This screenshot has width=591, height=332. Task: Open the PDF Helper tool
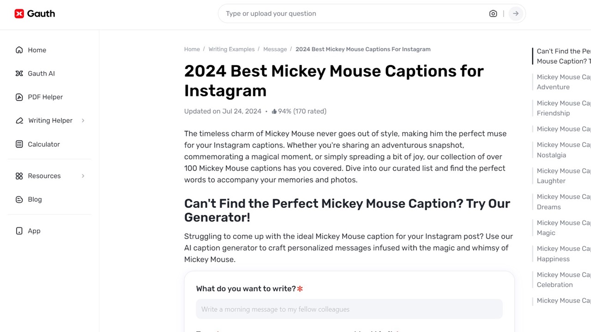click(x=45, y=97)
